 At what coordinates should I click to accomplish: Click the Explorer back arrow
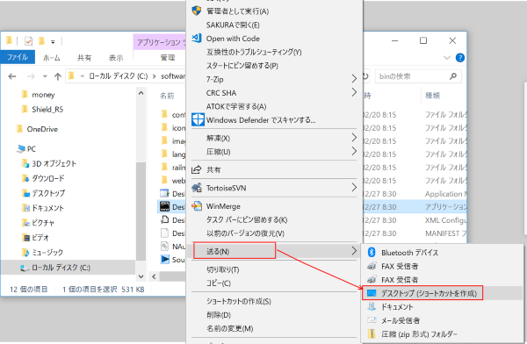[12, 76]
